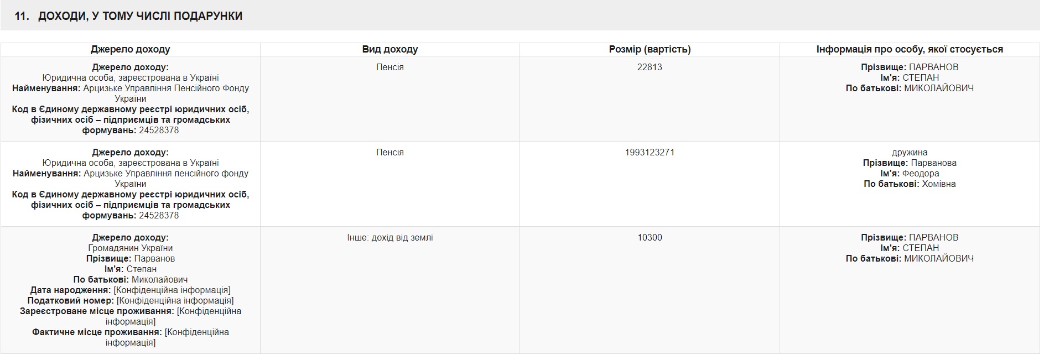Click the amount 22813 cell
The height and width of the screenshot is (360, 1044).
(x=650, y=67)
